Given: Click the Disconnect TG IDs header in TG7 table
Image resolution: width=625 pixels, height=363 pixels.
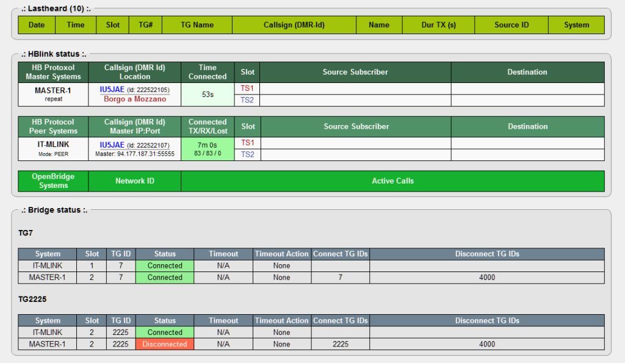Looking at the screenshot, I should click(x=487, y=254).
